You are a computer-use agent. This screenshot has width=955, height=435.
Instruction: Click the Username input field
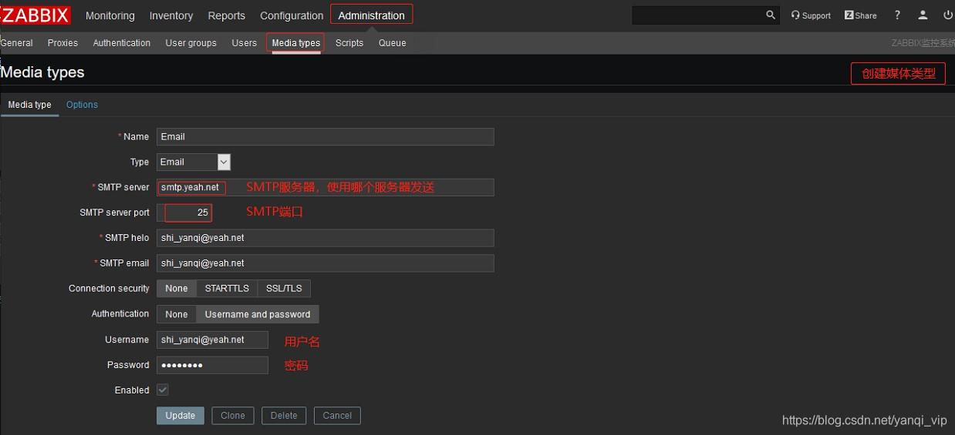pos(212,340)
